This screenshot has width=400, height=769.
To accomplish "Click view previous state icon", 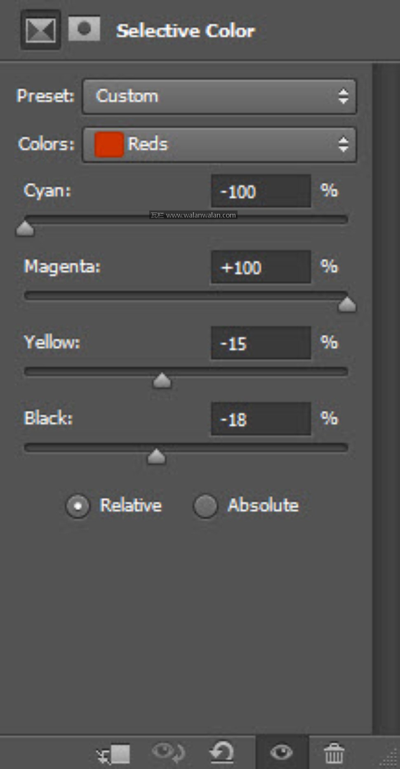I will (x=168, y=753).
